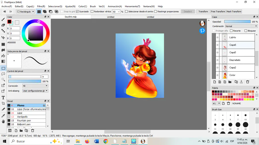Click the red R value field
The height and width of the screenshot is (145, 259).
[15, 28]
